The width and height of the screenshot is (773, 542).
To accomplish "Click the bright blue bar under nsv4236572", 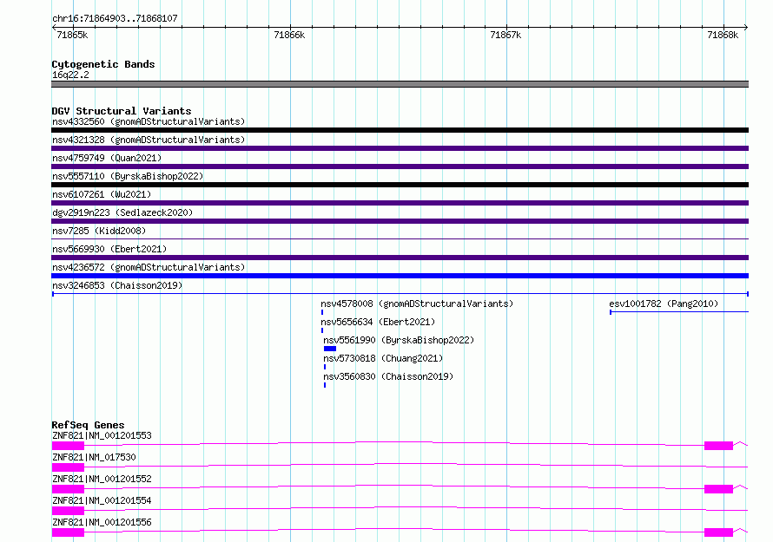I will (400, 276).
